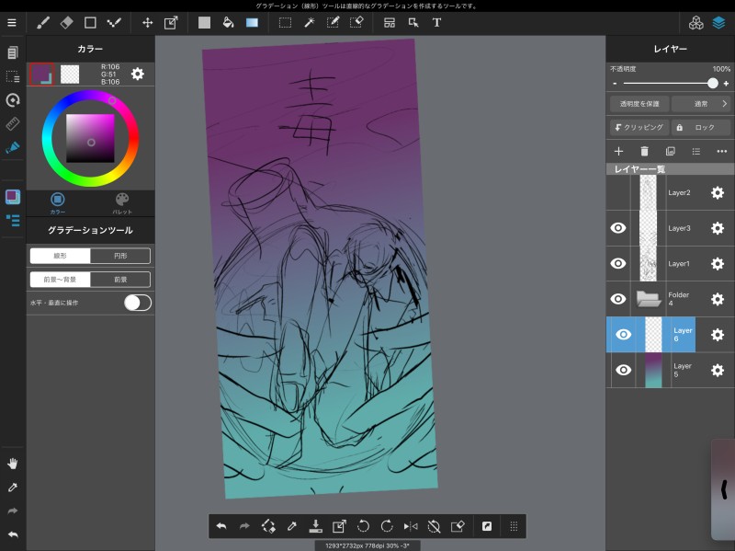This screenshot has height=551, width=735.
Task: Click Undo in the bottom toolbar
Action: (221, 526)
